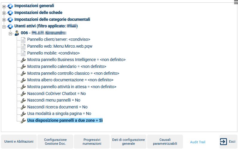Expand Impostazioni delle categorie documentali node
This screenshot has width=238, height=151.
(4, 20)
